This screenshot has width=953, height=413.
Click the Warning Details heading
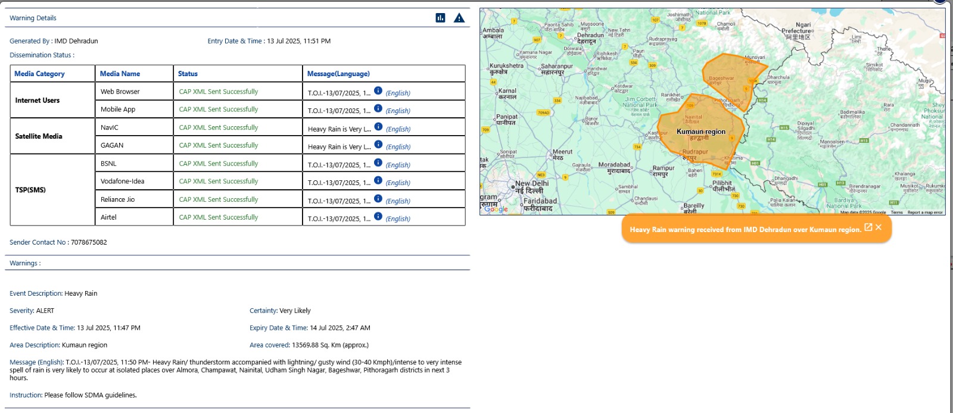click(33, 18)
